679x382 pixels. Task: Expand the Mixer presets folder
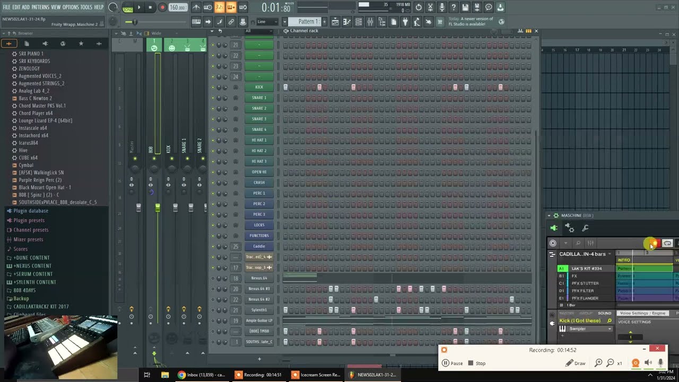click(28, 239)
